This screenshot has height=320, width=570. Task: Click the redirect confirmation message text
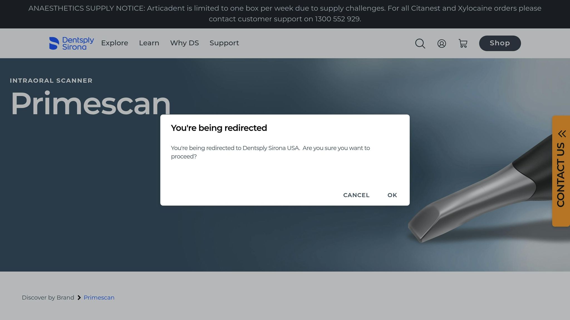pyautogui.click(x=270, y=152)
